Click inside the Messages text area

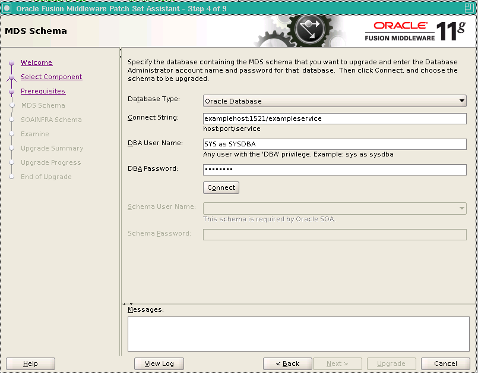coord(299,334)
